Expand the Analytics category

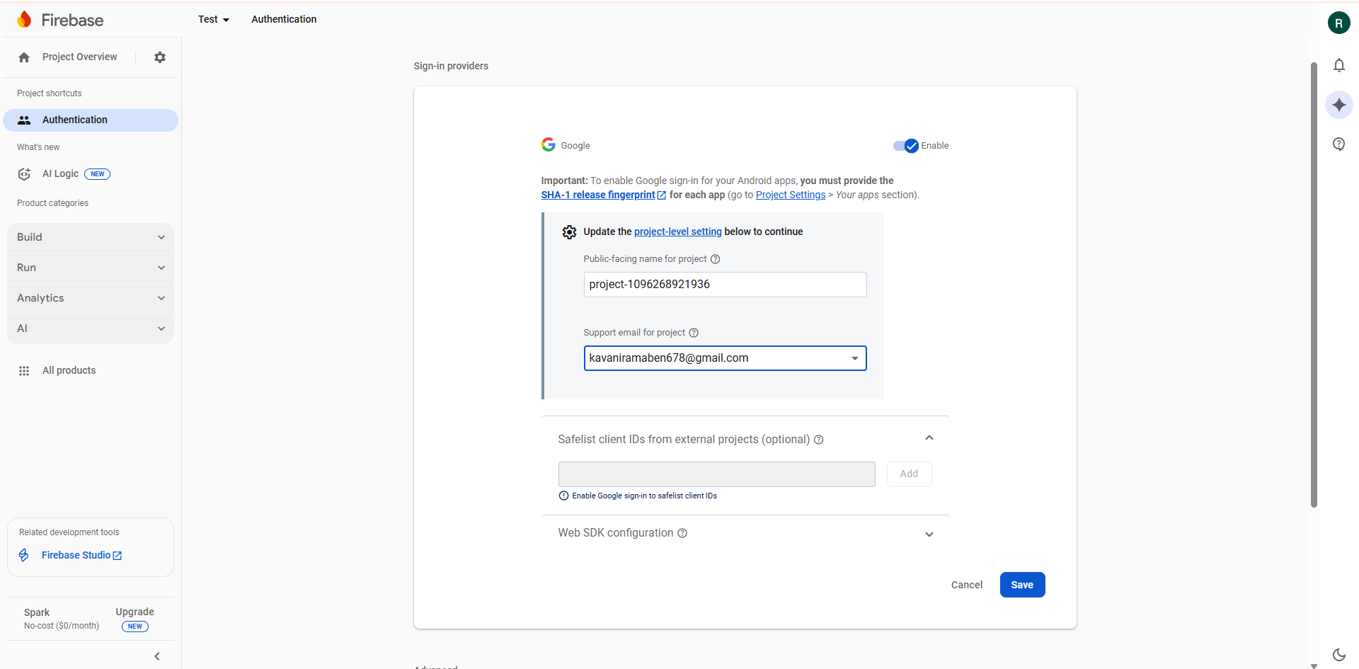pos(91,298)
